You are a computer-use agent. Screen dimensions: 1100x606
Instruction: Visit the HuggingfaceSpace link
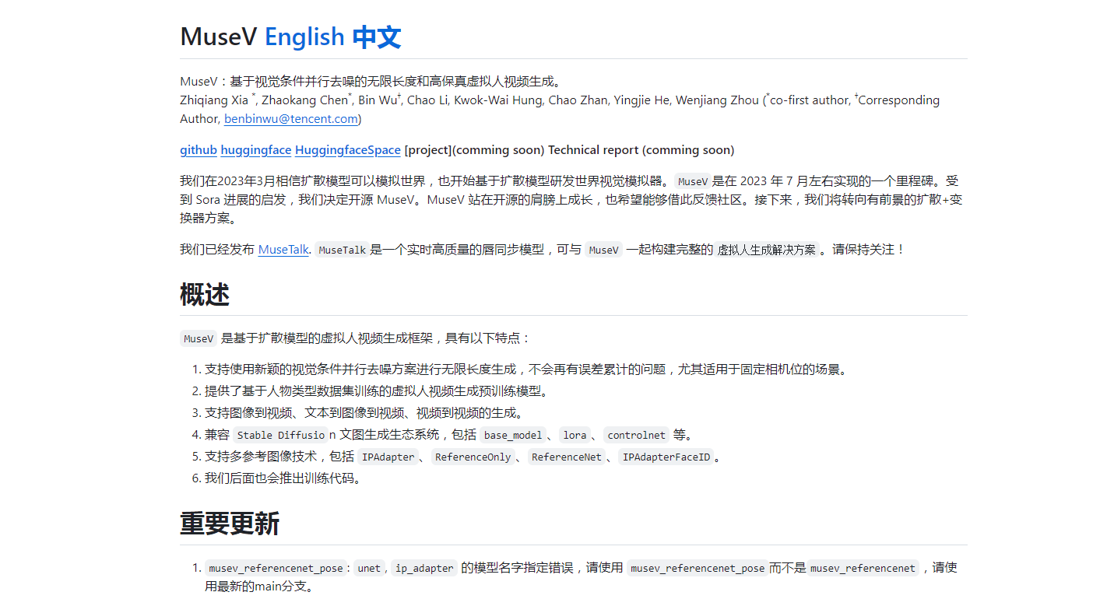coord(347,149)
